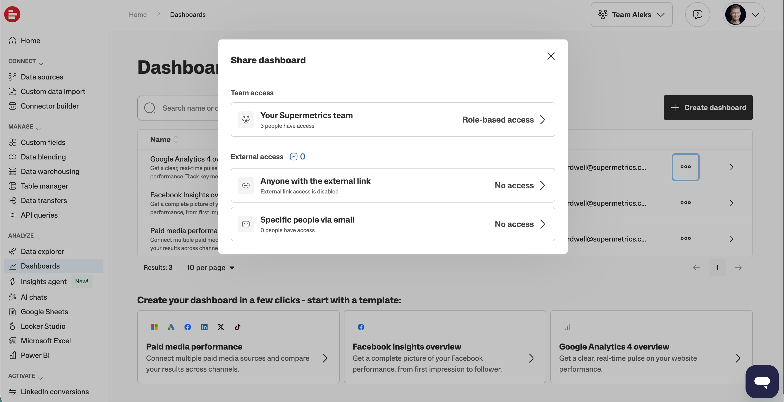
Task: Open Connector builder from sidebar
Action: [50, 106]
